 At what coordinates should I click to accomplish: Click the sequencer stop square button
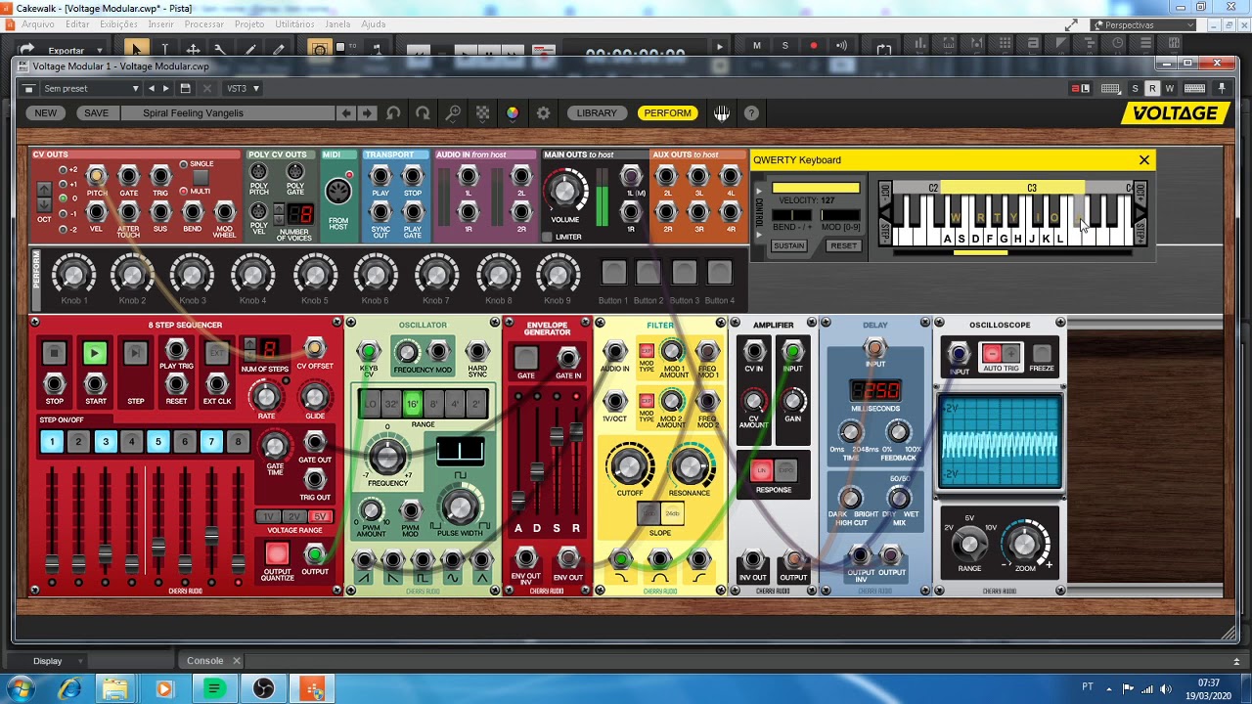[55, 353]
